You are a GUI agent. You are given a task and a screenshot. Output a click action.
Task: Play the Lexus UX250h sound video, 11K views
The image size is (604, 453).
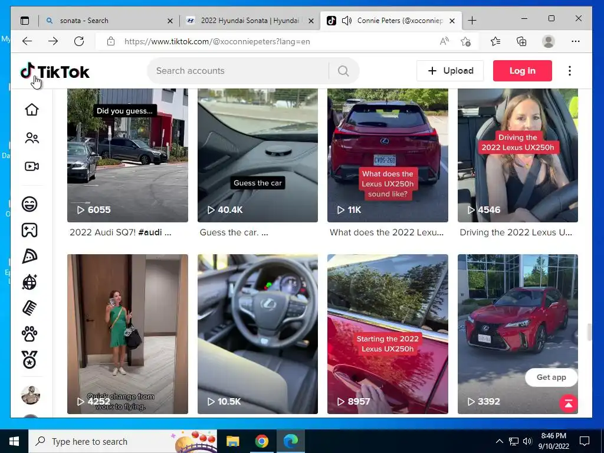pyautogui.click(x=388, y=155)
